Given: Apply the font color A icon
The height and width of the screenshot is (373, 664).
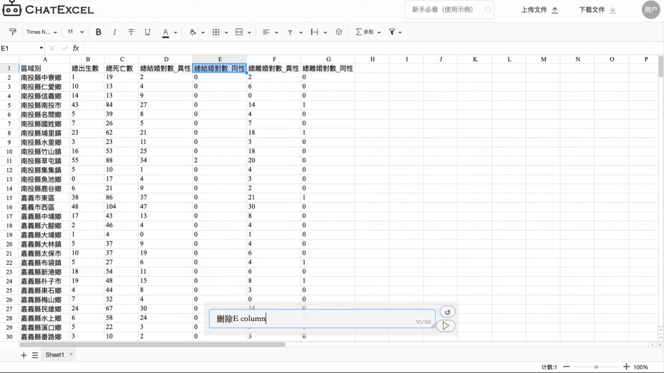Looking at the screenshot, I should pyautogui.click(x=165, y=32).
